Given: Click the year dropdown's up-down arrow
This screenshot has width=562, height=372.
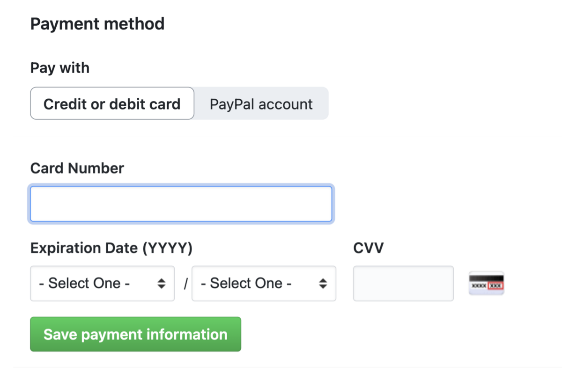Looking at the screenshot, I should (x=323, y=283).
